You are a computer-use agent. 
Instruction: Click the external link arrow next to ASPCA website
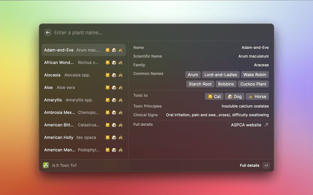(x=266, y=125)
